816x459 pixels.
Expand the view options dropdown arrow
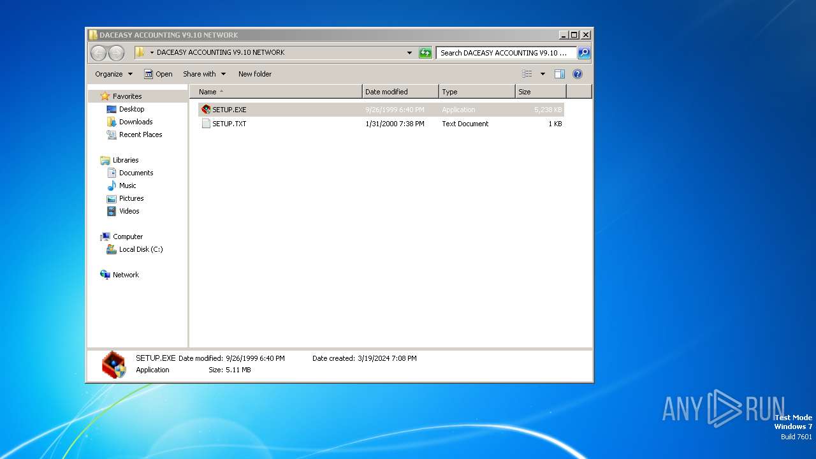pyautogui.click(x=543, y=74)
